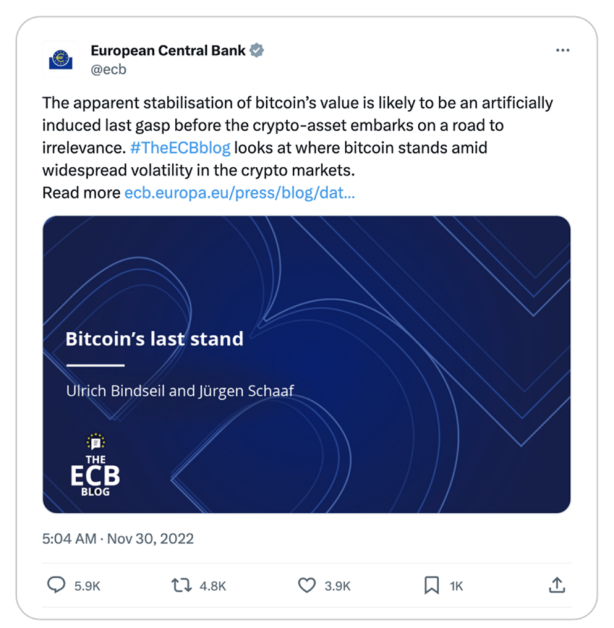The image size is (614, 628).
Task: Like the tweet with the heart icon
Action: pyautogui.click(x=306, y=586)
